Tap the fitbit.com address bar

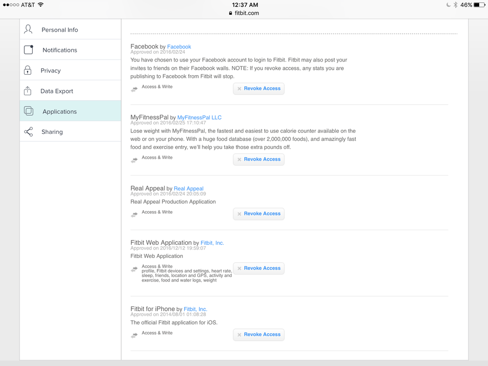point(244,13)
